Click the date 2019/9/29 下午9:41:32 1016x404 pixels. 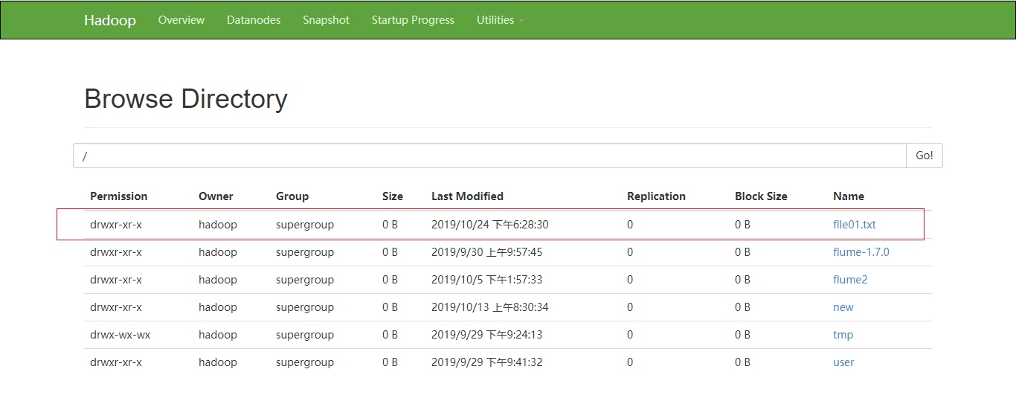click(x=487, y=362)
